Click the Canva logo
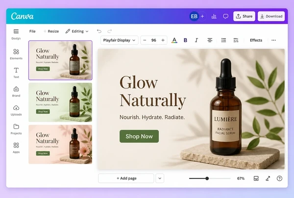The width and height of the screenshot is (294, 198). click(22, 16)
